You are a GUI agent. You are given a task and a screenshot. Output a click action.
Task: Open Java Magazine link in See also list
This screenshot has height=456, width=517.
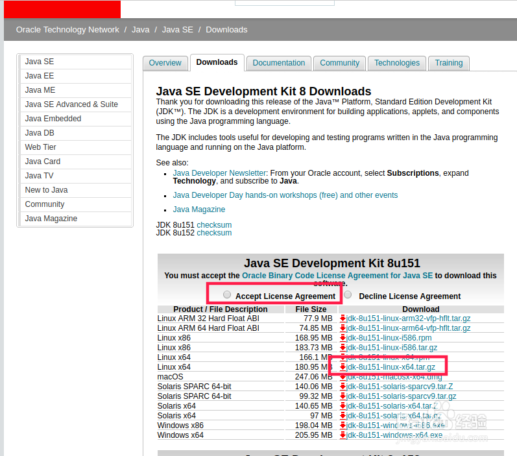[x=198, y=210]
